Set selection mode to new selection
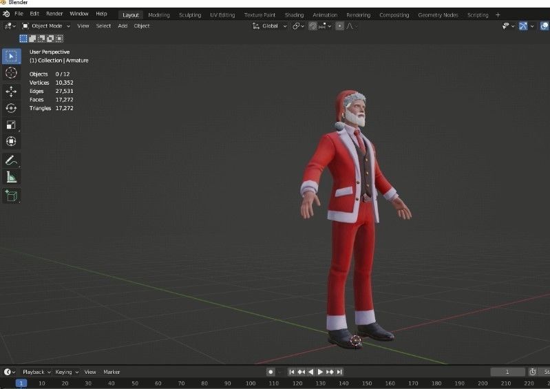Viewport: 550px width, 389px height. click(x=23, y=39)
